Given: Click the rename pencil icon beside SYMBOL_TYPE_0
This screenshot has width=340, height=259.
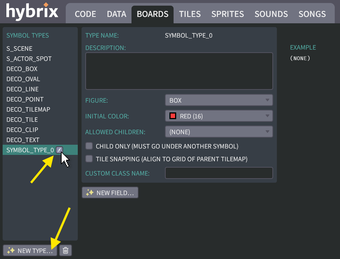Looking at the screenshot, I should point(59,150).
